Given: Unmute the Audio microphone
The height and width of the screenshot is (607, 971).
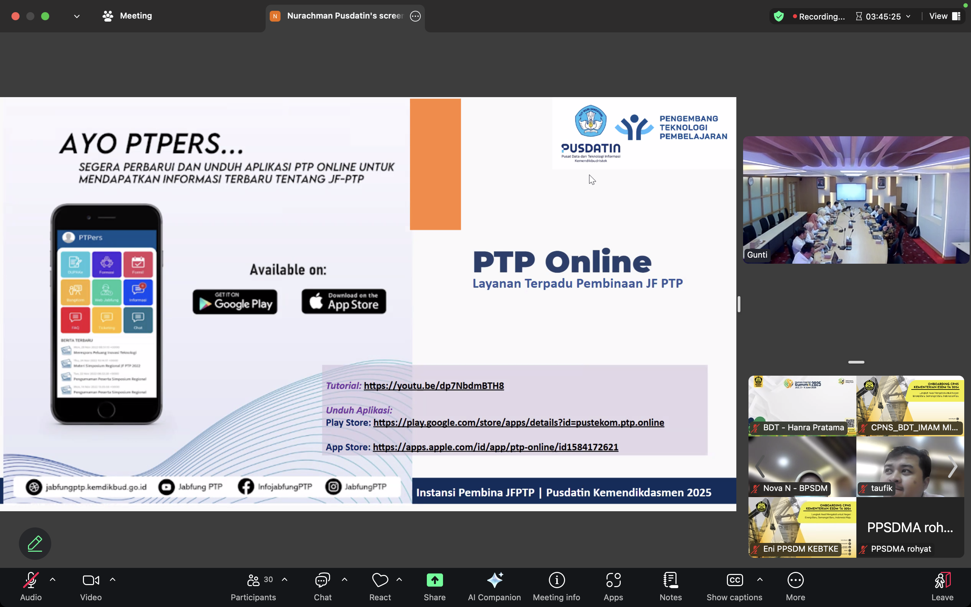Looking at the screenshot, I should click(x=31, y=580).
